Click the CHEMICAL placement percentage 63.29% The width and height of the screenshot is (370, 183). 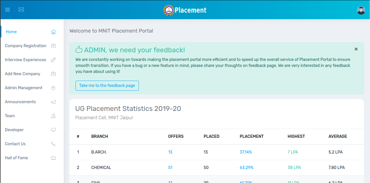click(x=247, y=168)
